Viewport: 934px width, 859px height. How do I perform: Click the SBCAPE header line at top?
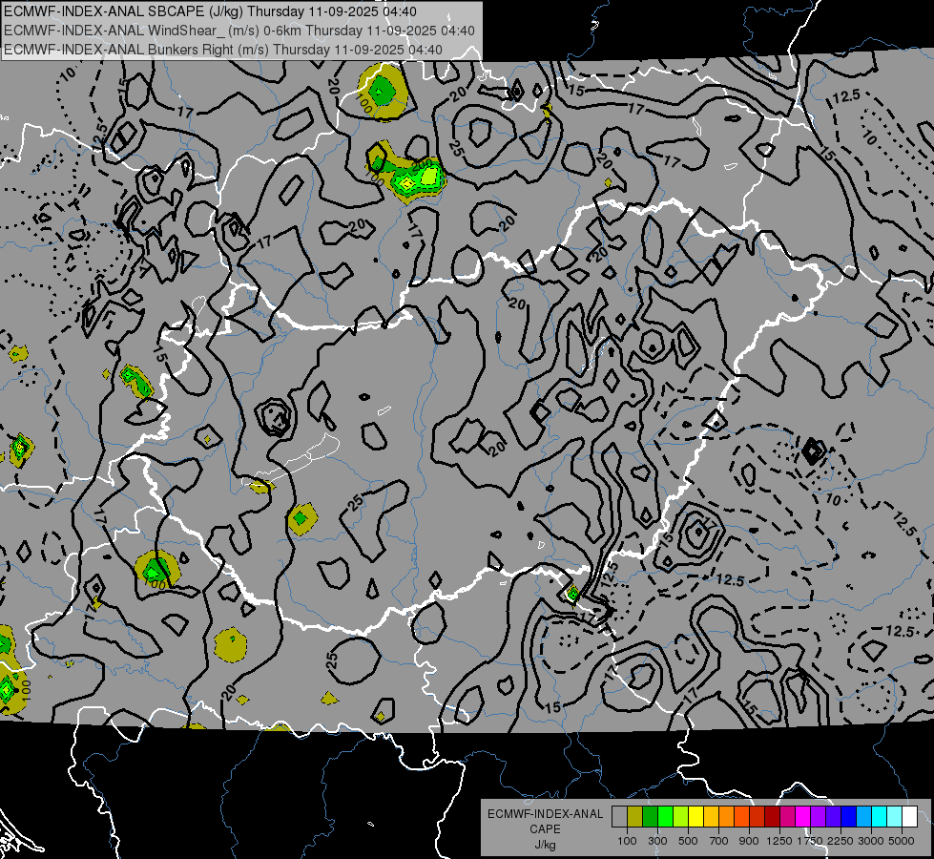[x=210, y=11]
